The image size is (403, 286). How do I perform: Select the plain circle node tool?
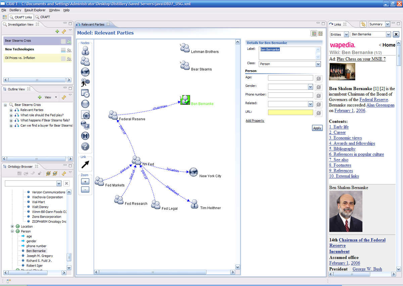pyautogui.click(x=85, y=104)
